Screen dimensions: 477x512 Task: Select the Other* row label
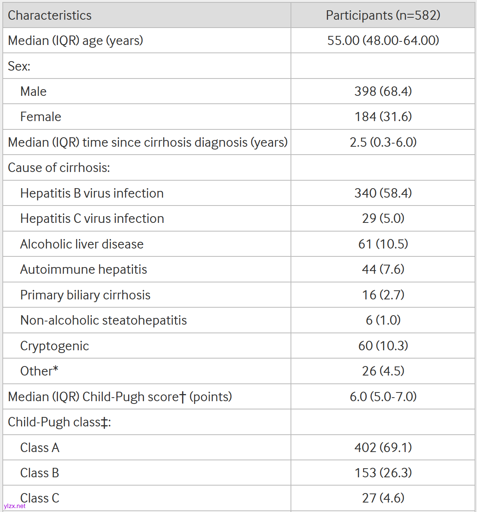pyautogui.click(x=39, y=371)
